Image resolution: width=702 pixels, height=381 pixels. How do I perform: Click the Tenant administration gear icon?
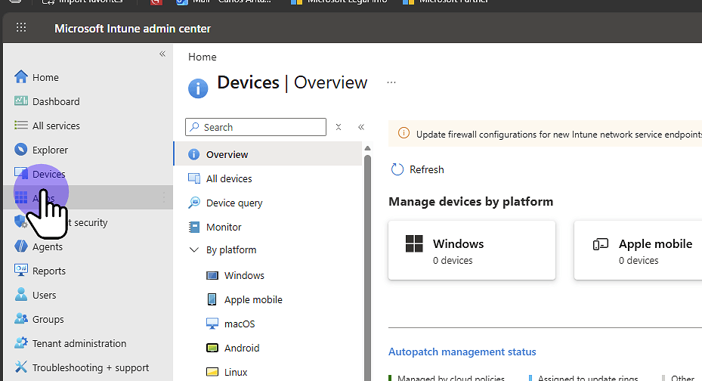(x=21, y=342)
